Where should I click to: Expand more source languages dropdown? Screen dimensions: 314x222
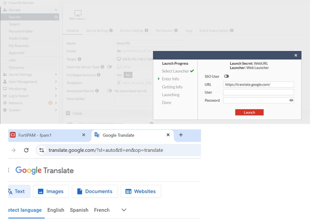[124, 210]
